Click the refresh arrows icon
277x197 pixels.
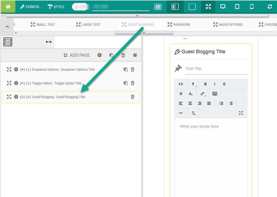(x=269, y=7)
